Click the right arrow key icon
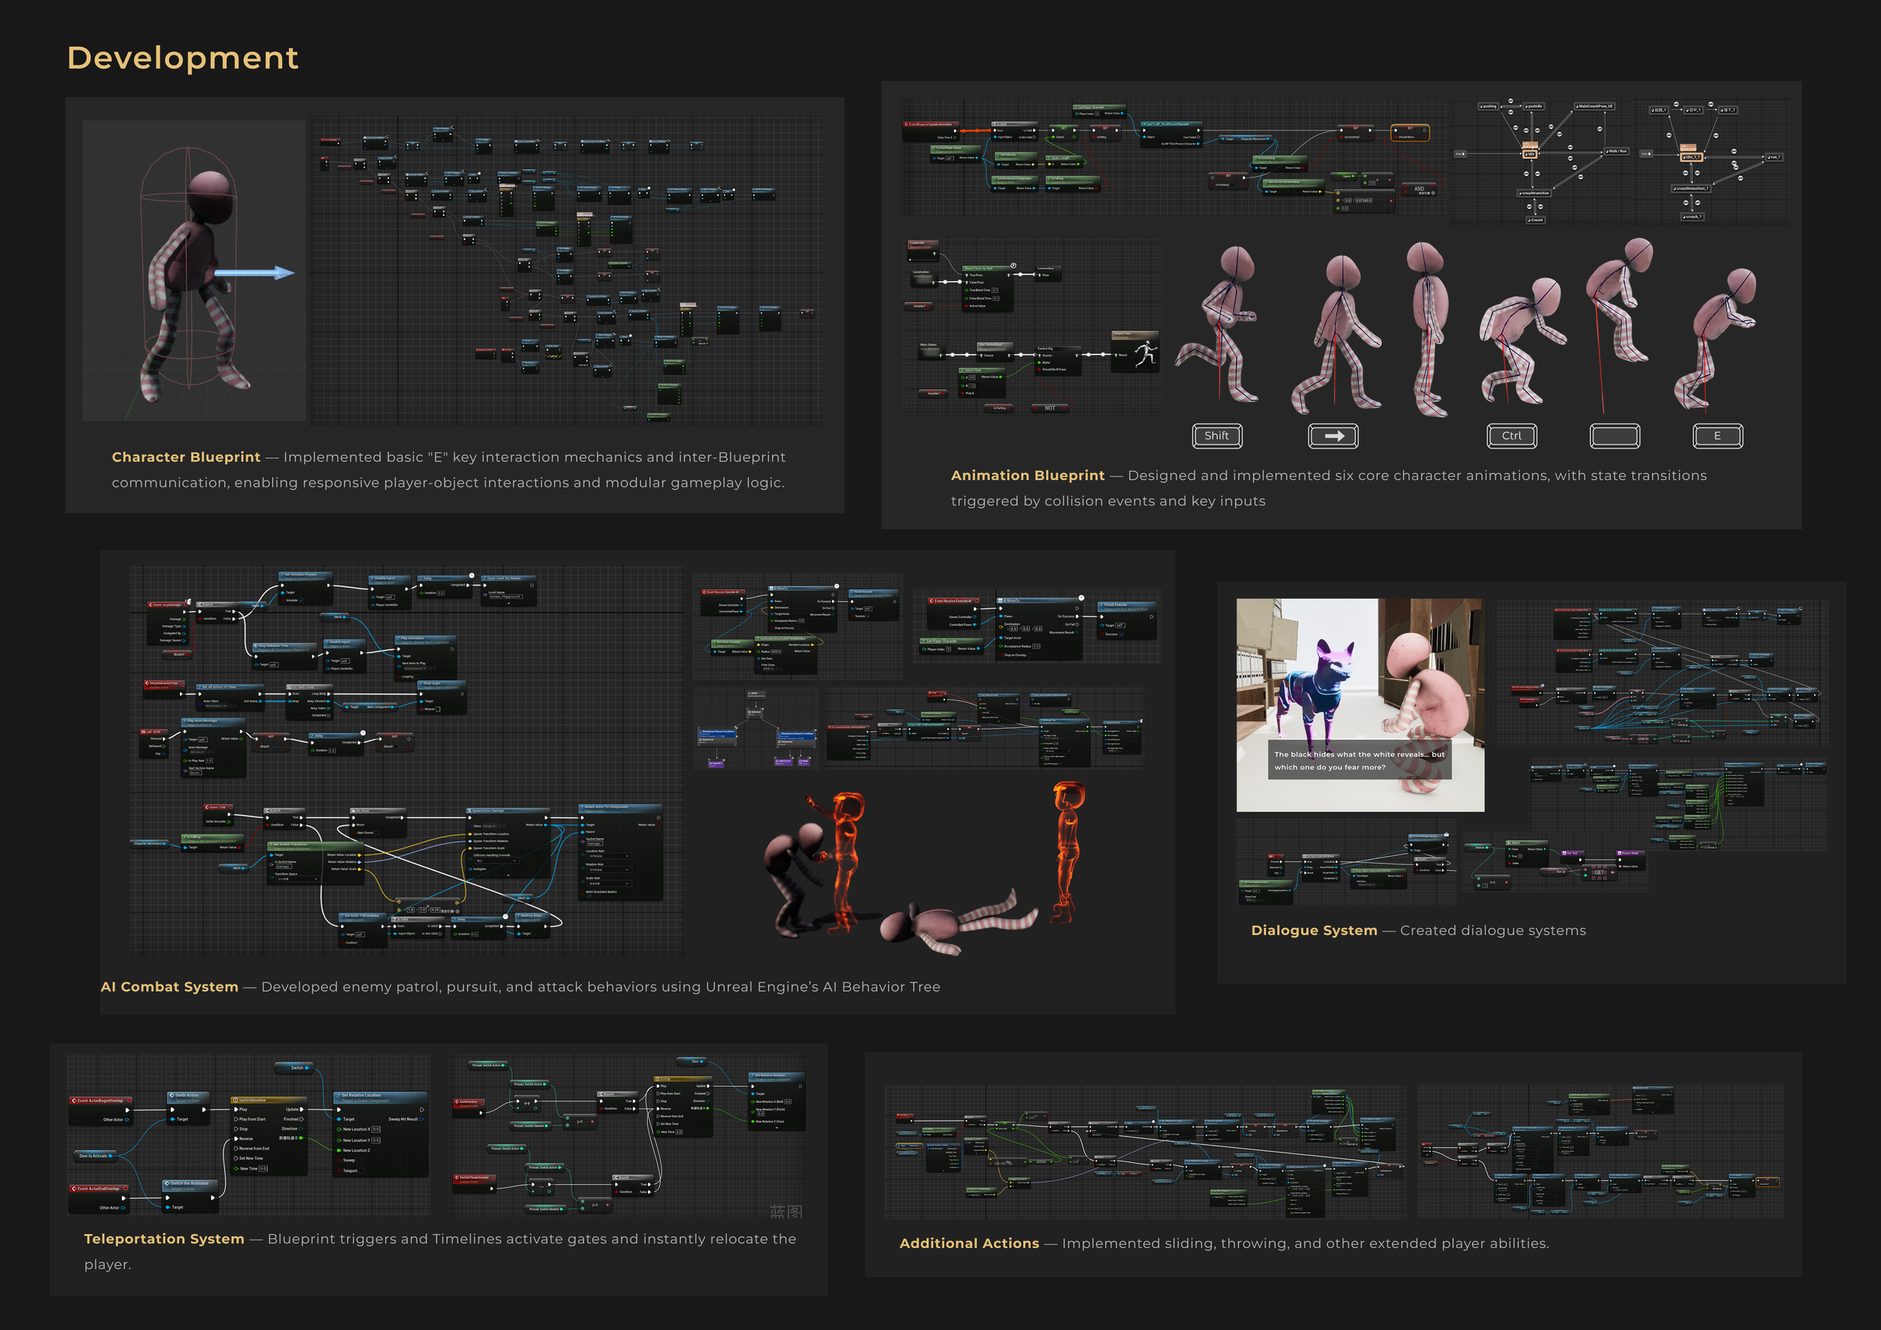 1333,436
